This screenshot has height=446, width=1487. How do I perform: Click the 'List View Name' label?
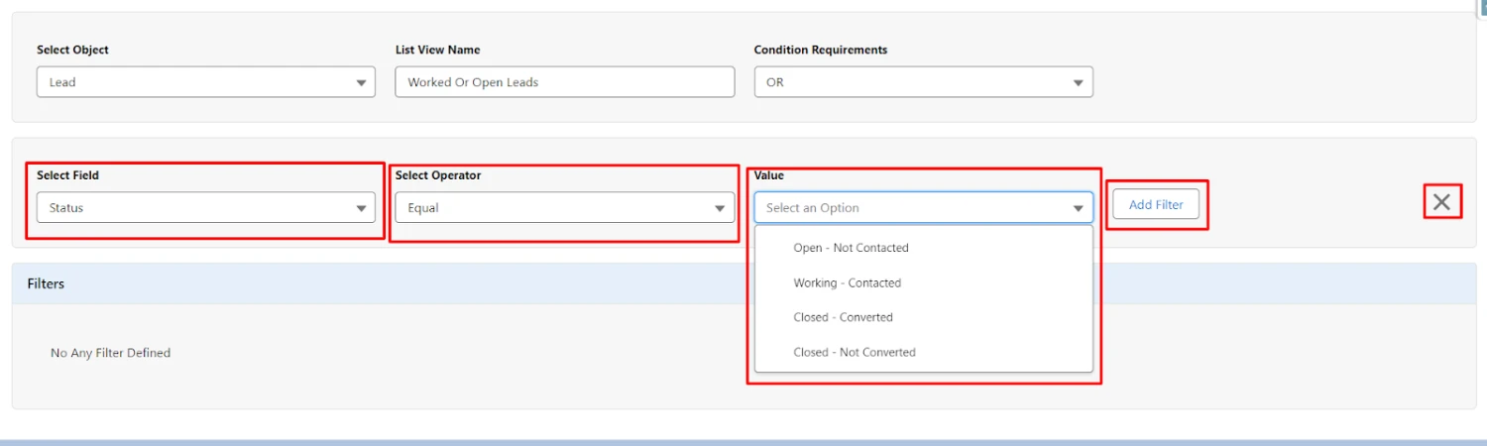pos(437,50)
